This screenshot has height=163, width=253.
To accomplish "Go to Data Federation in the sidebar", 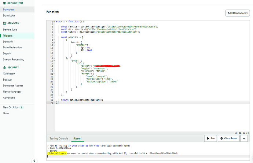I will coord(12,47).
